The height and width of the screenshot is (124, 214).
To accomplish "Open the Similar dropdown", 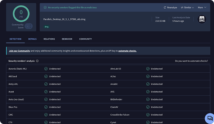I will [x=187, y=7].
